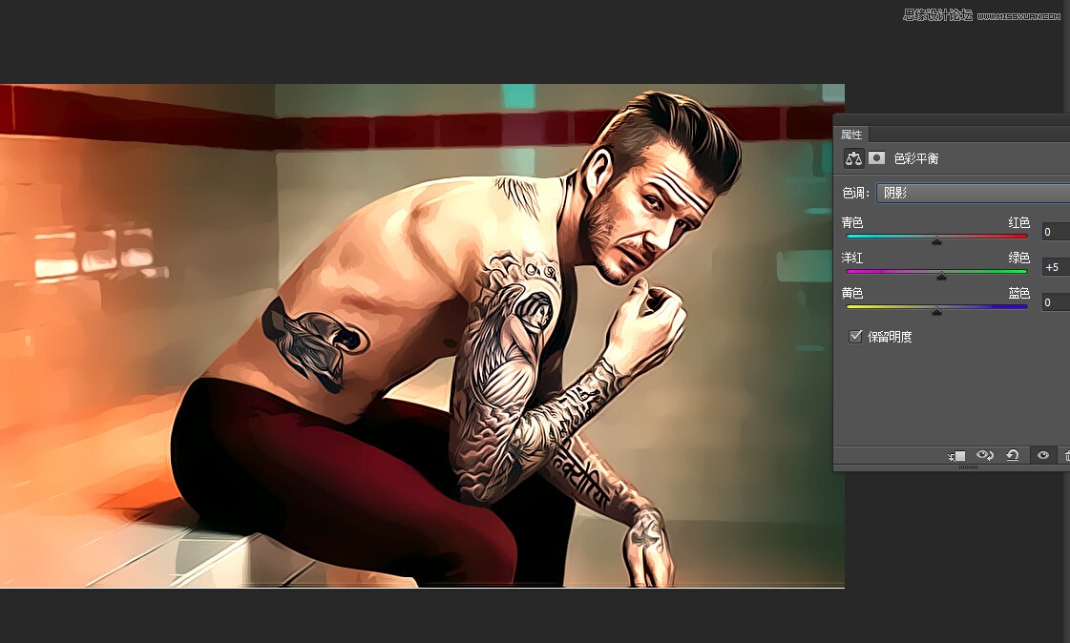Switch to the 属性 panel tab

(851, 135)
